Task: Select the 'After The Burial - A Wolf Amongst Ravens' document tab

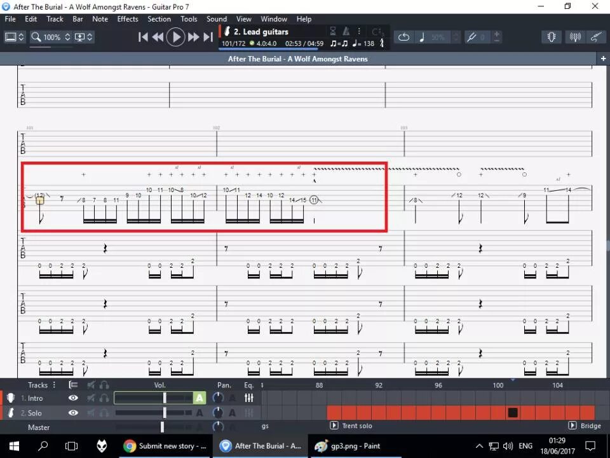Action: point(297,59)
